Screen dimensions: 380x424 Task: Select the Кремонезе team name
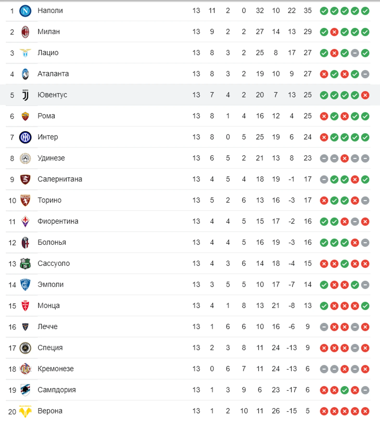point(55,369)
